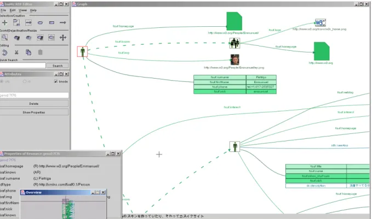Screen dimensions: 372x219
Task: Click the foaf:phone table cell in graph
Action: 220,87
